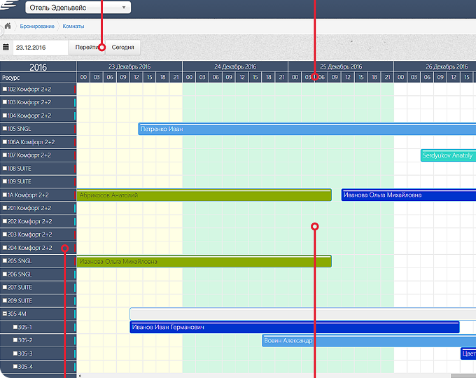Open Иванова Ольга Михайловна booking in room 1A
The height and width of the screenshot is (378, 476).
pos(409,195)
